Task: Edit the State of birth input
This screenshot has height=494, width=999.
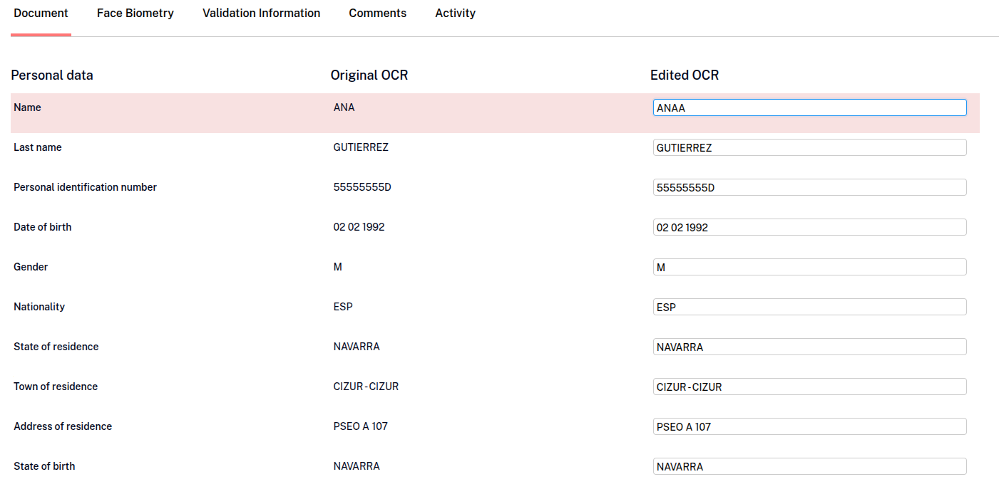Action: click(x=809, y=466)
